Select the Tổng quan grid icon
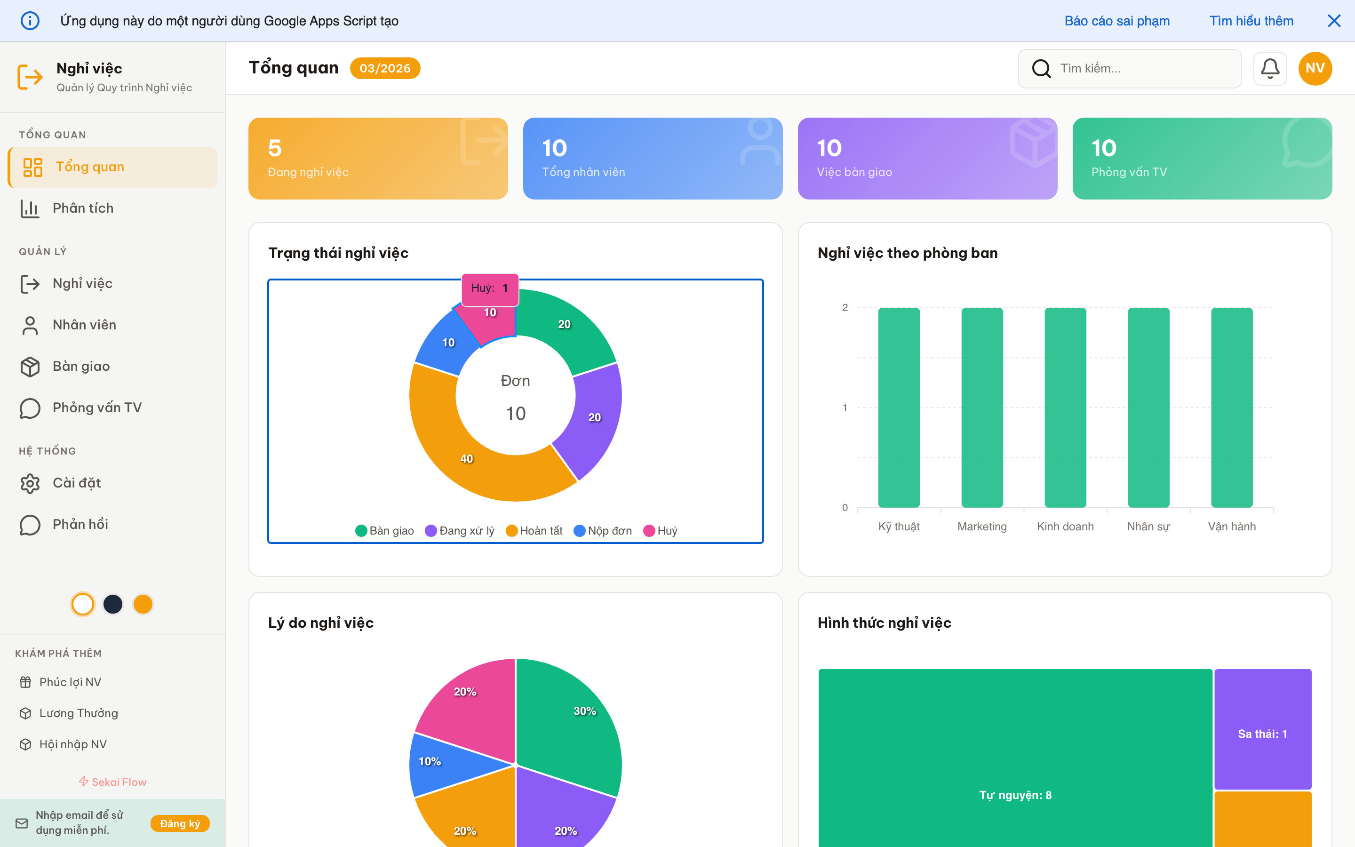 click(x=32, y=167)
